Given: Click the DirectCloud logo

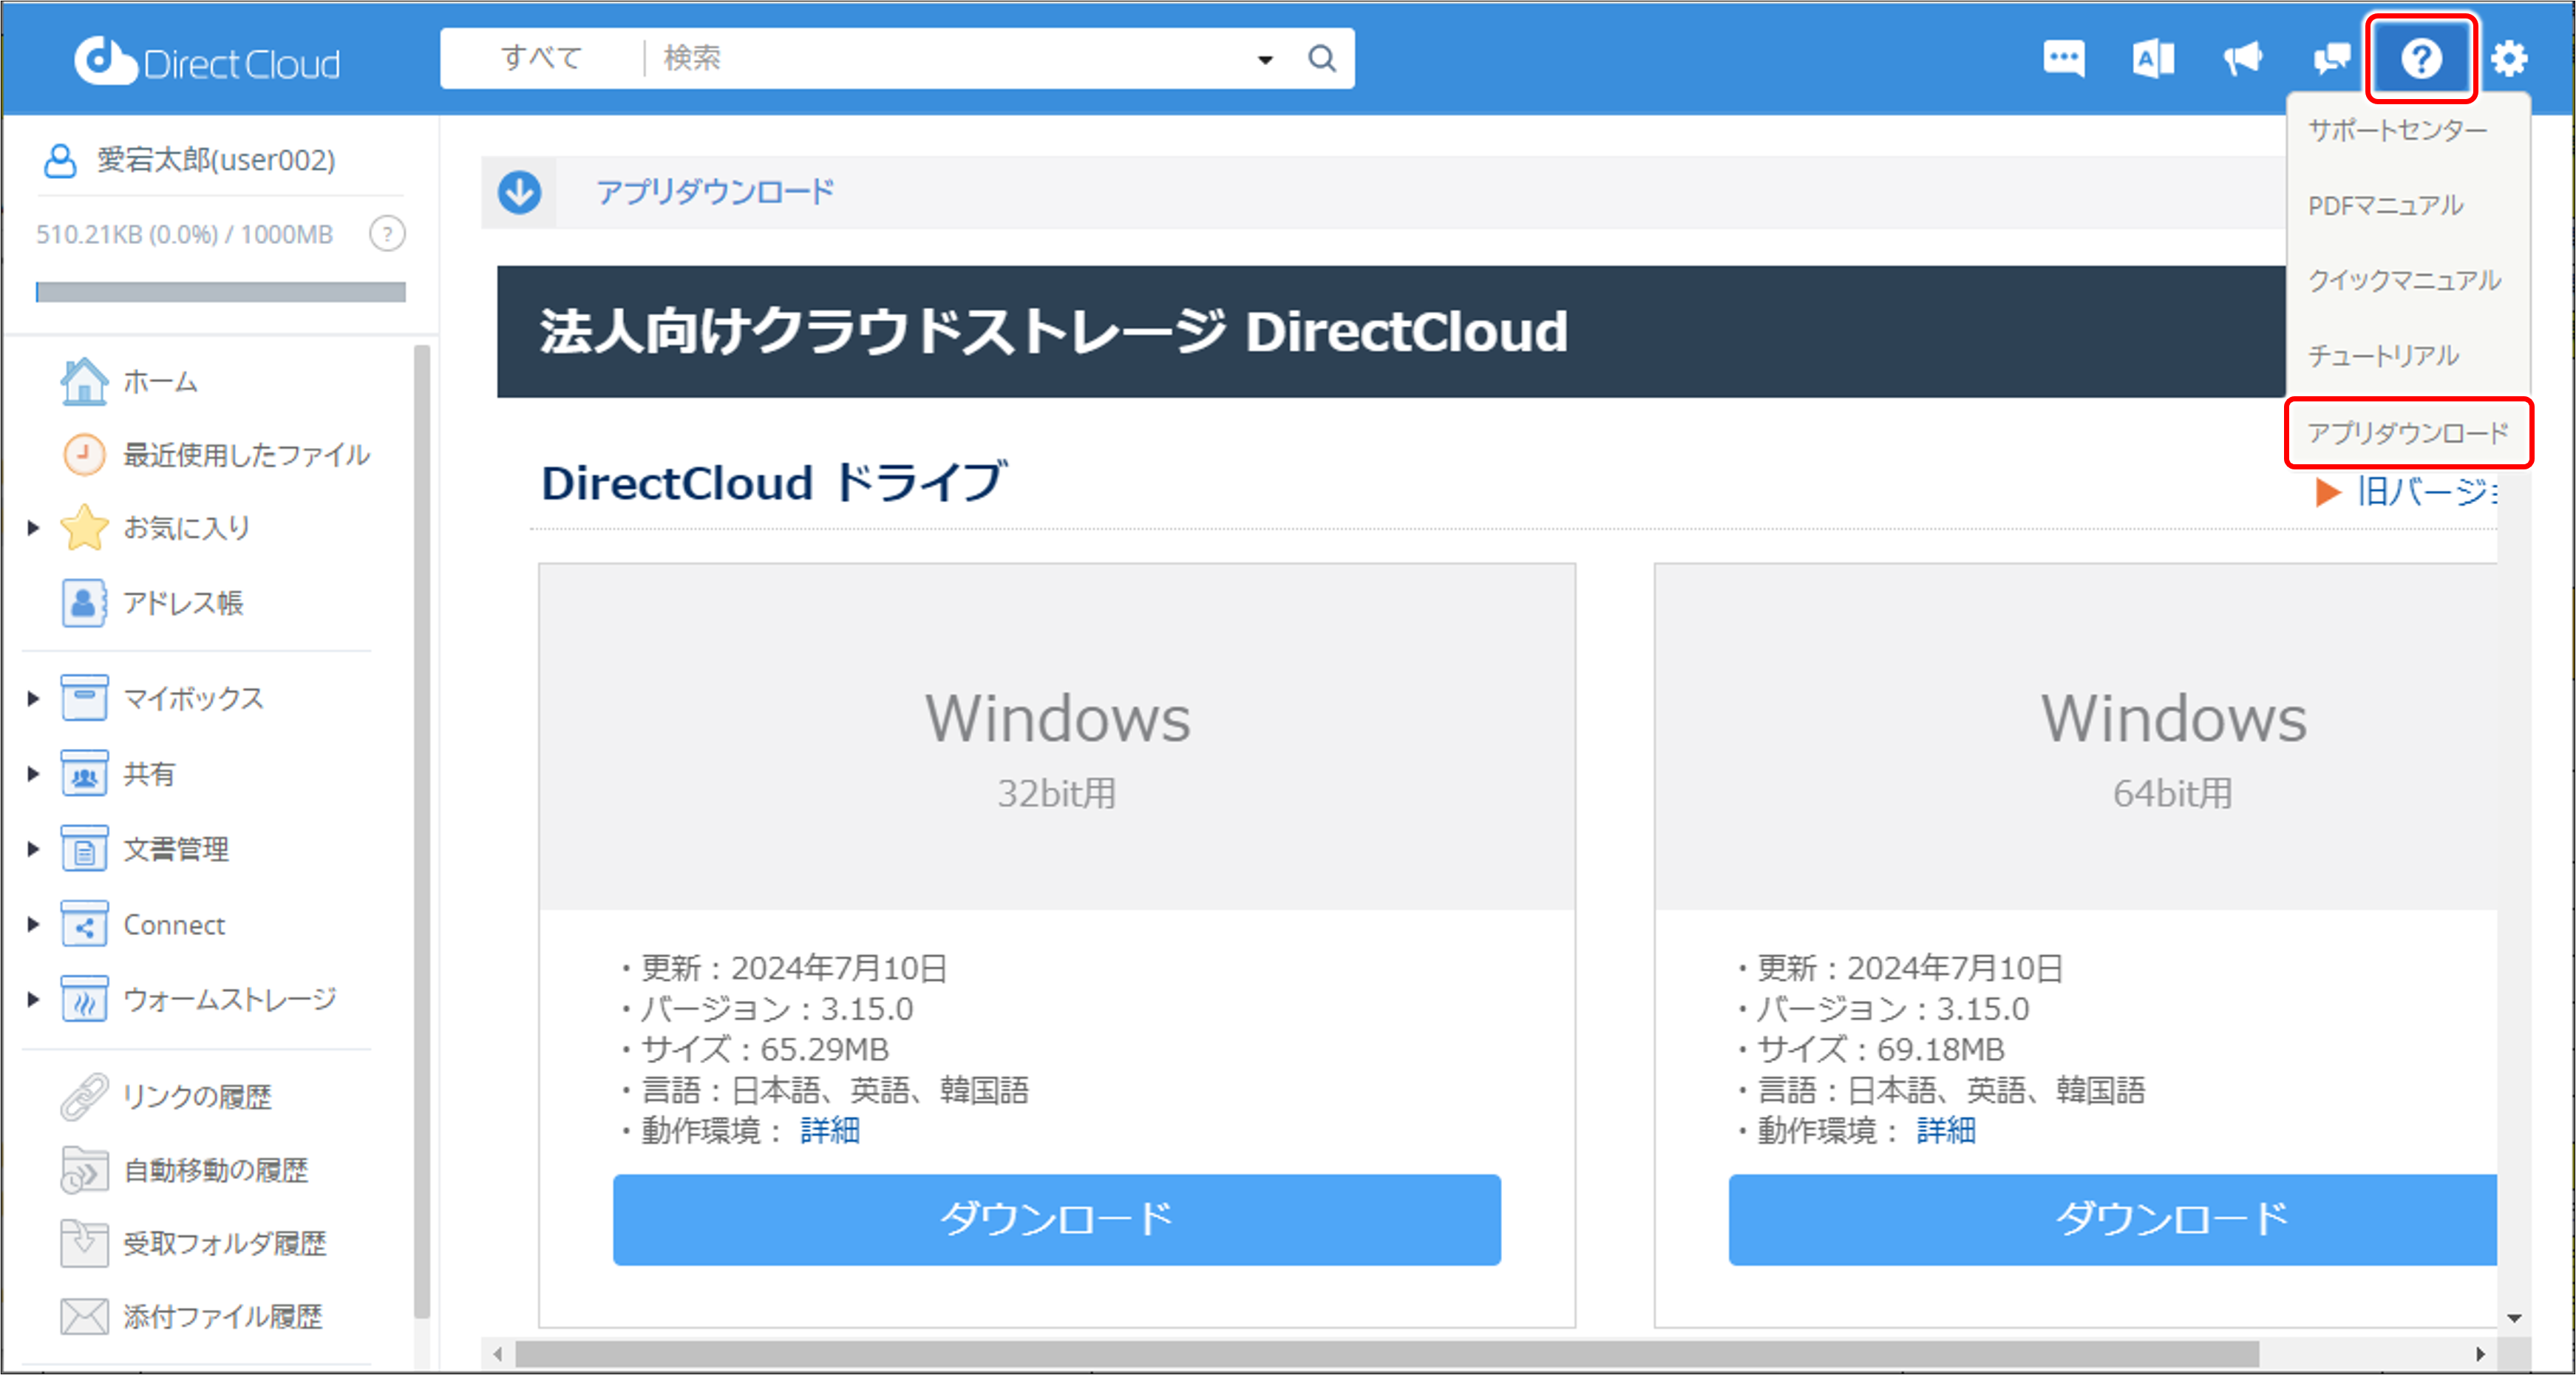Looking at the screenshot, I should point(207,62).
